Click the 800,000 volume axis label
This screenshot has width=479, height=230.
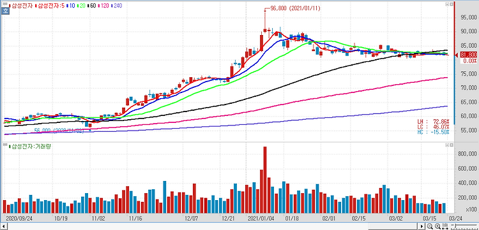pos(467,154)
